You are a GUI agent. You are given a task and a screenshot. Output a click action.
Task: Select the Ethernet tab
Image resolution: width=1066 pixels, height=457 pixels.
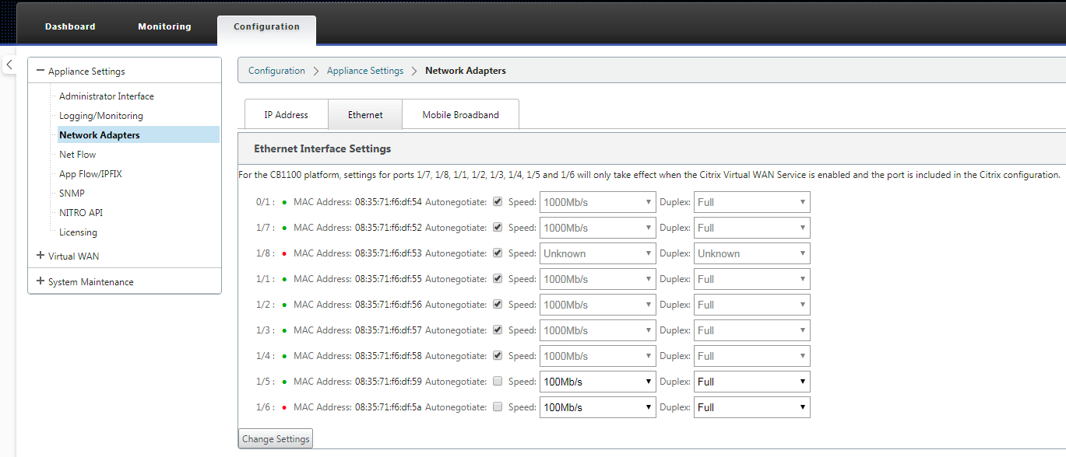(365, 114)
